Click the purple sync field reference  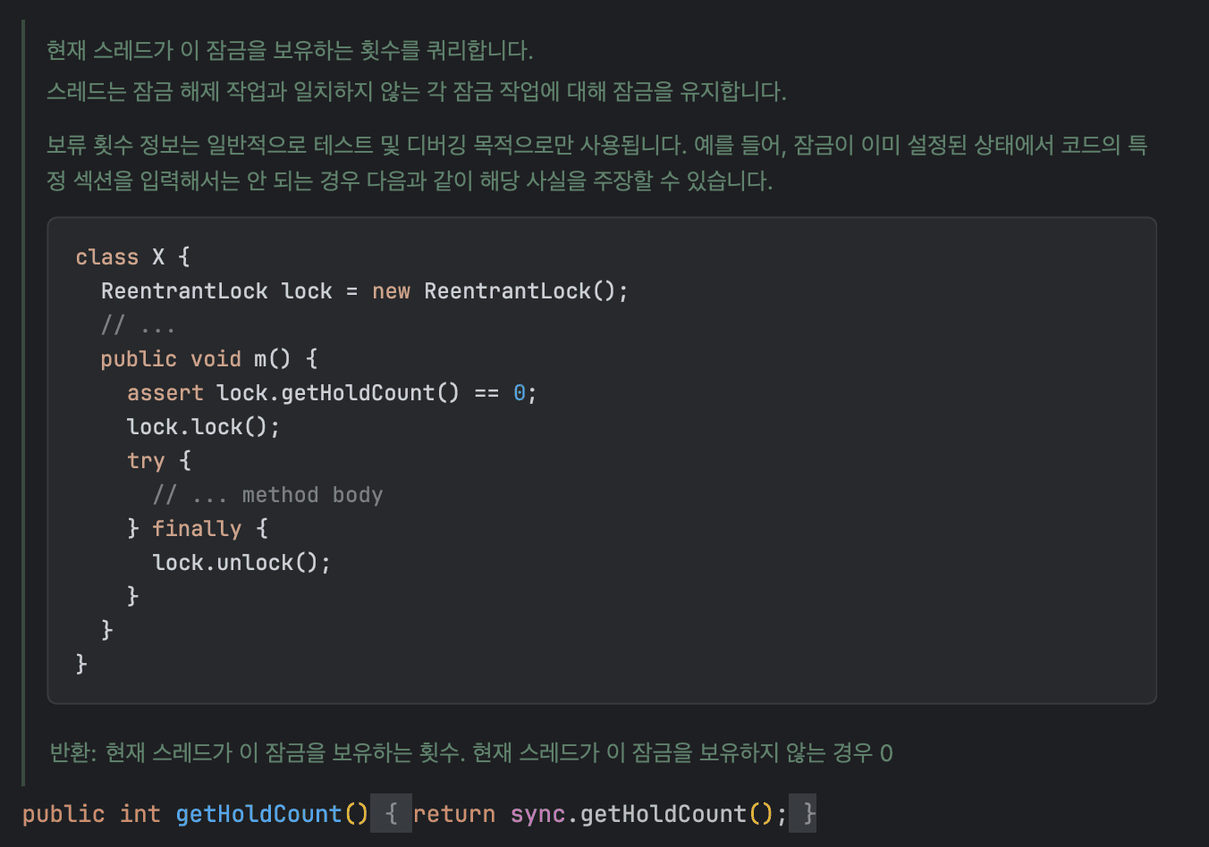click(537, 814)
